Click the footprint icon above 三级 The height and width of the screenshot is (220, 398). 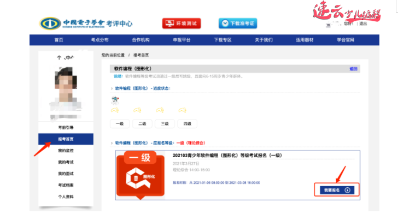point(160,110)
